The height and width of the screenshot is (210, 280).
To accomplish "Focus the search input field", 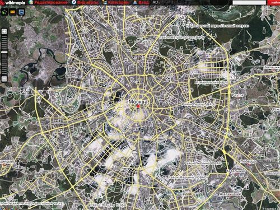I will 249,2.
